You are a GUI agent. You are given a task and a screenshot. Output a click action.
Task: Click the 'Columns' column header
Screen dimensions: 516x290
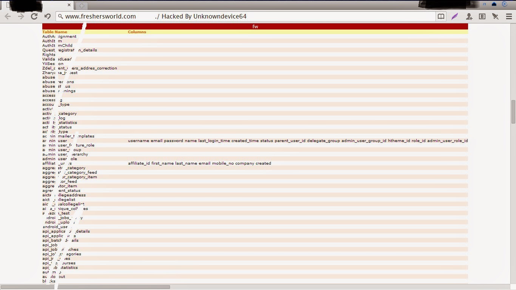pos(137,32)
